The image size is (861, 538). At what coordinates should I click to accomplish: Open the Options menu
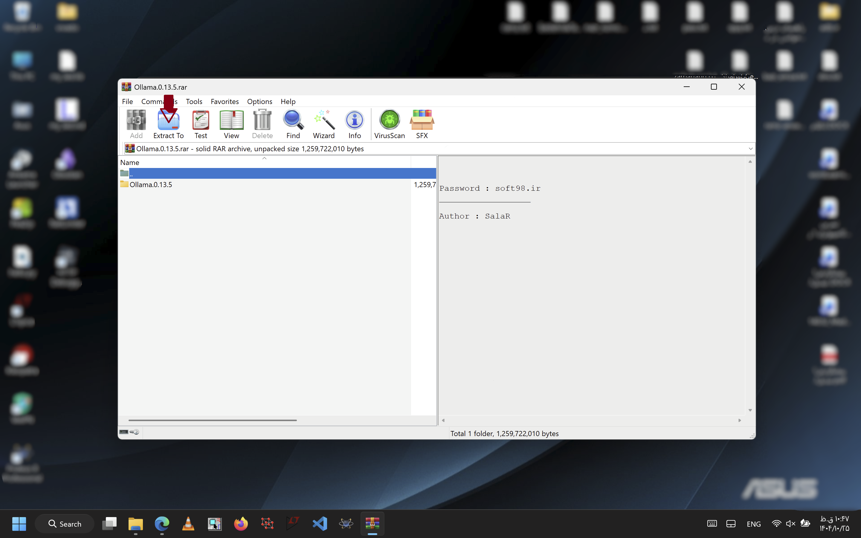pyautogui.click(x=259, y=101)
